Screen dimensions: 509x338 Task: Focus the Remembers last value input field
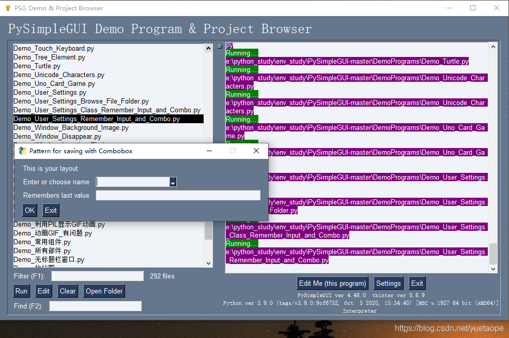(178, 195)
